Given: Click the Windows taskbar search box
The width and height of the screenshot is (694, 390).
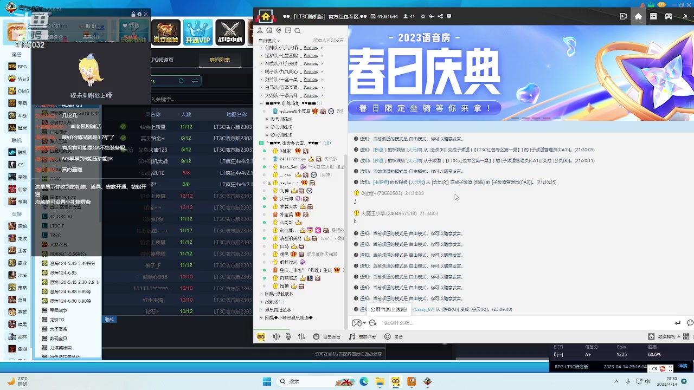Looking at the screenshot, I should pyautogui.click(x=314, y=381).
